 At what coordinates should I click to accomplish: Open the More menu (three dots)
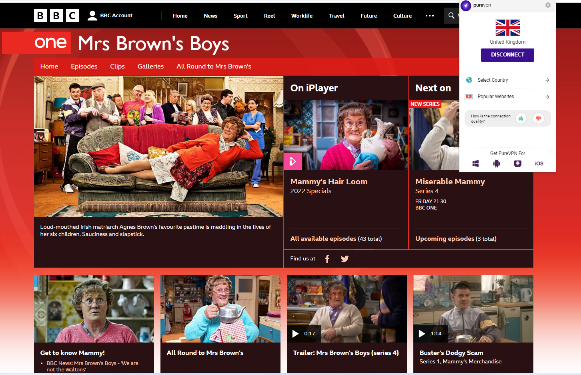pos(430,16)
